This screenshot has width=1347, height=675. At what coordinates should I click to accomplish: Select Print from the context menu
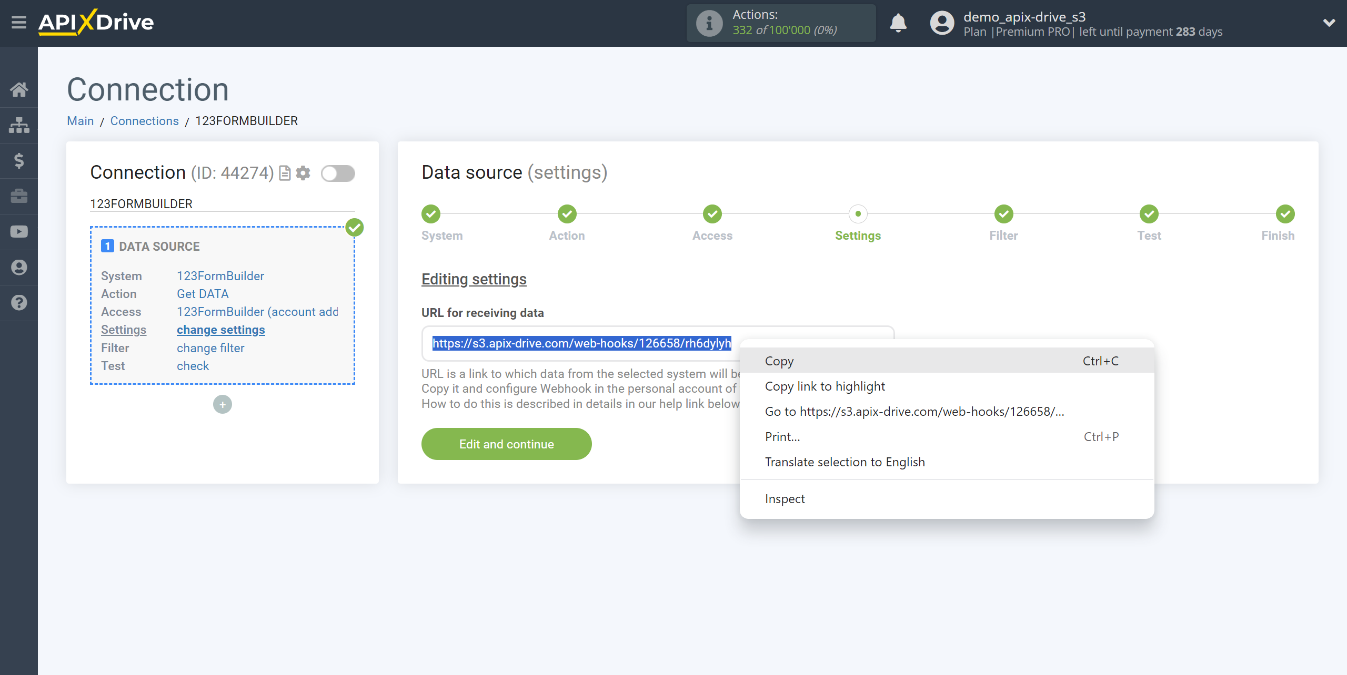click(x=782, y=436)
